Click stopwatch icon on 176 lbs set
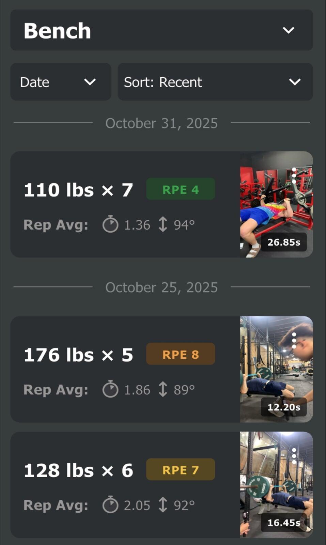The height and width of the screenshot is (545, 326). 110,389
